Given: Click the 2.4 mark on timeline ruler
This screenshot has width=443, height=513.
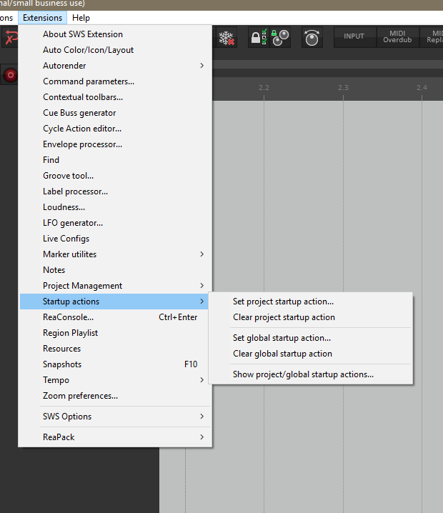Looking at the screenshot, I should 422,88.
